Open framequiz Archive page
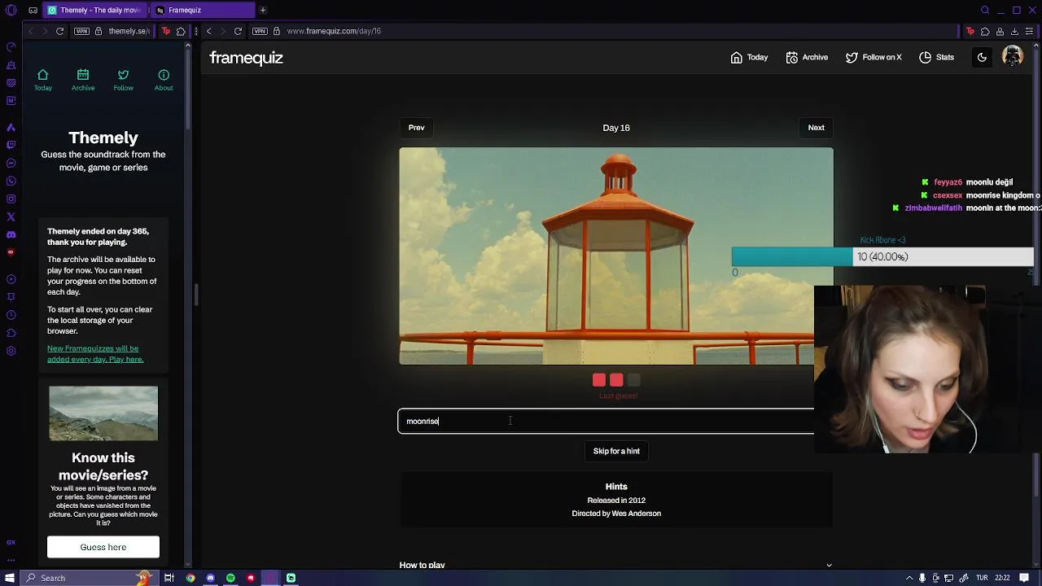 [x=807, y=57]
